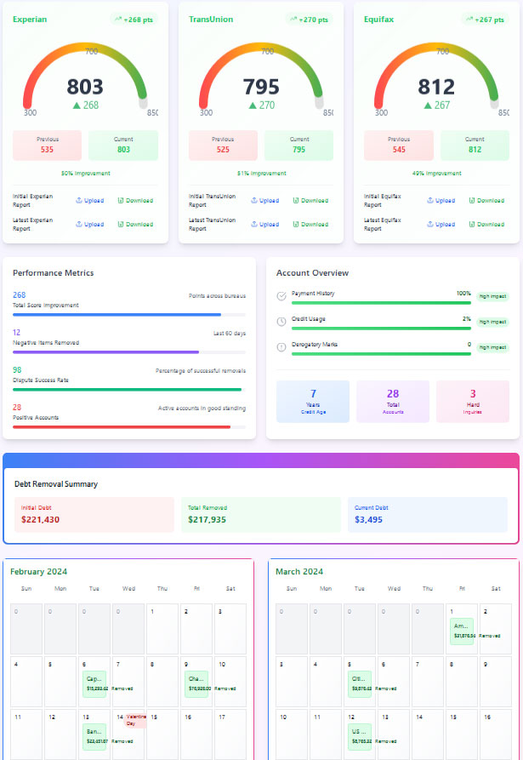
Task: Click the Credit Usage clock icon
Action: [x=281, y=322]
